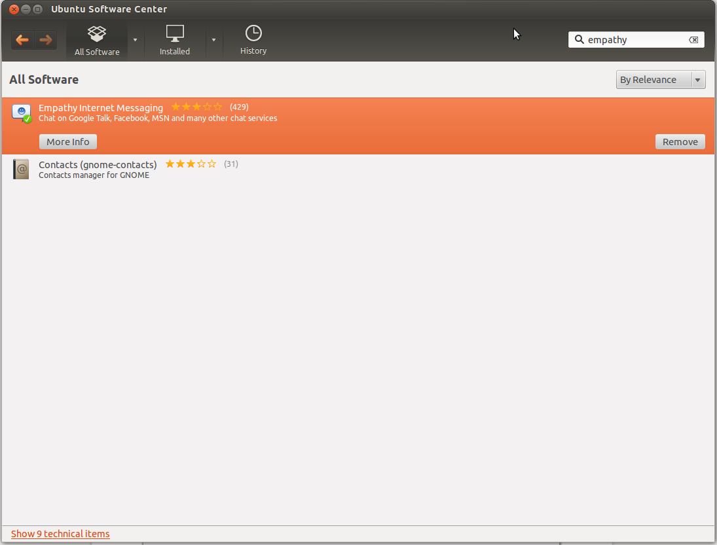Click the Empathy star rating
Screen dimensions: 717x545
[x=196, y=107]
